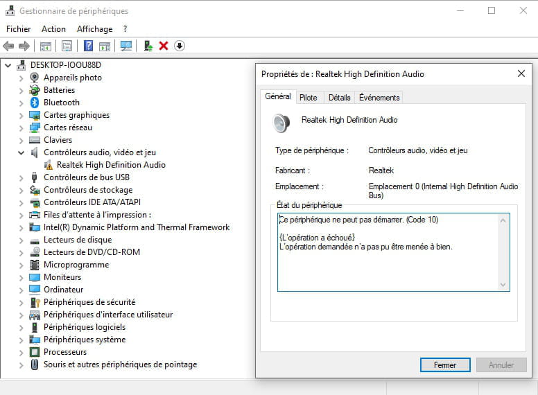This screenshot has height=395, width=538.
Task: Click the Bluetooth category icon
Action: pyautogui.click(x=34, y=102)
